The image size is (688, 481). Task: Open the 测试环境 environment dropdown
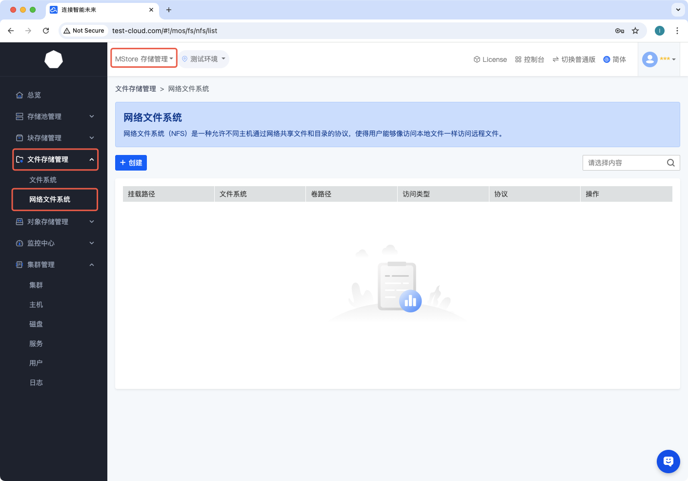tap(203, 59)
